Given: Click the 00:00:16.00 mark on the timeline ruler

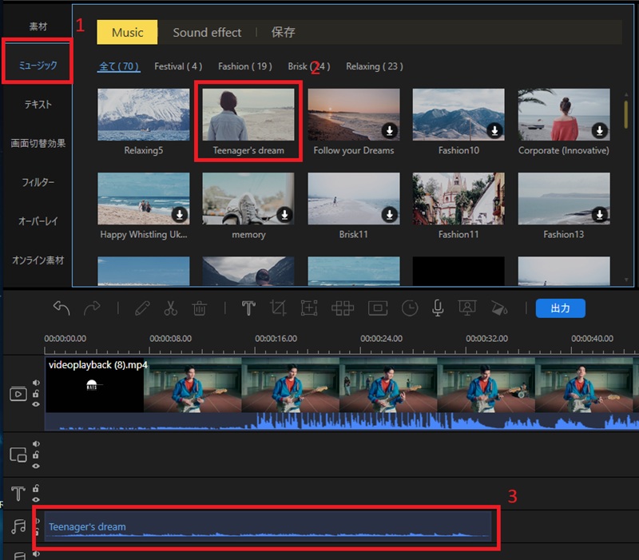Looking at the screenshot, I should tap(276, 339).
